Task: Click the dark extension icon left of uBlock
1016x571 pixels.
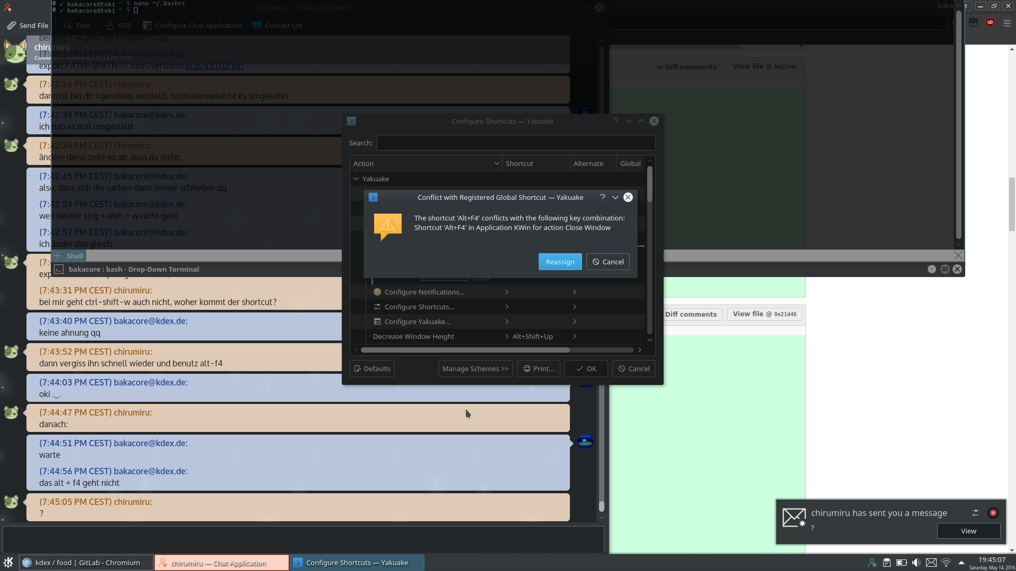Action: tap(973, 23)
